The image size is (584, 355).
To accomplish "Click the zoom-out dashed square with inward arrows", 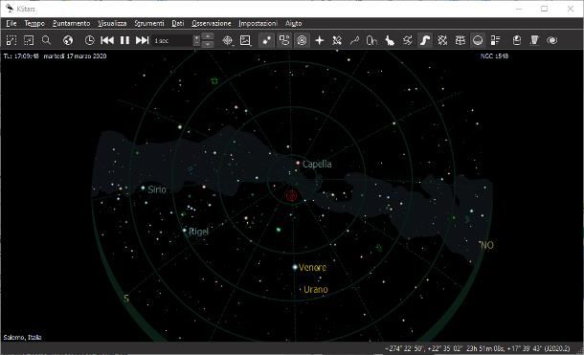I will click(x=29, y=40).
